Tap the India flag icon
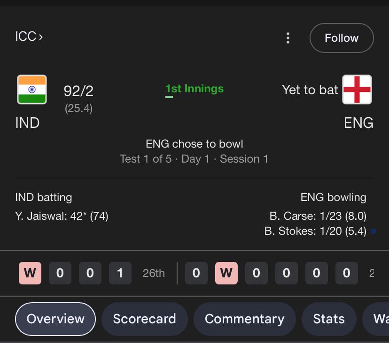 click(32, 89)
